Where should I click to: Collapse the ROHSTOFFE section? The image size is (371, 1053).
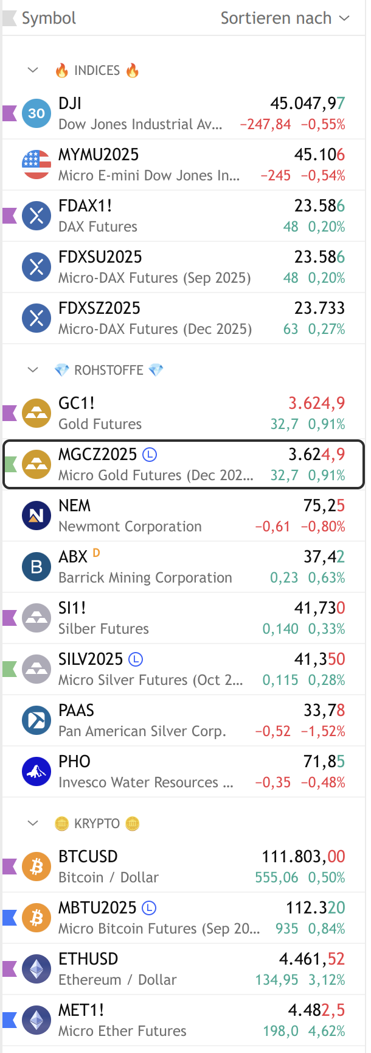[33, 370]
